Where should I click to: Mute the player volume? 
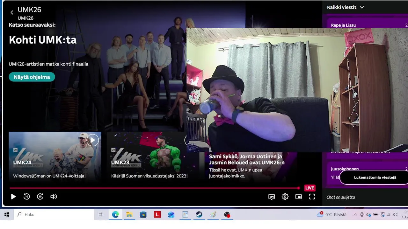pyautogui.click(x=54, y=197)
